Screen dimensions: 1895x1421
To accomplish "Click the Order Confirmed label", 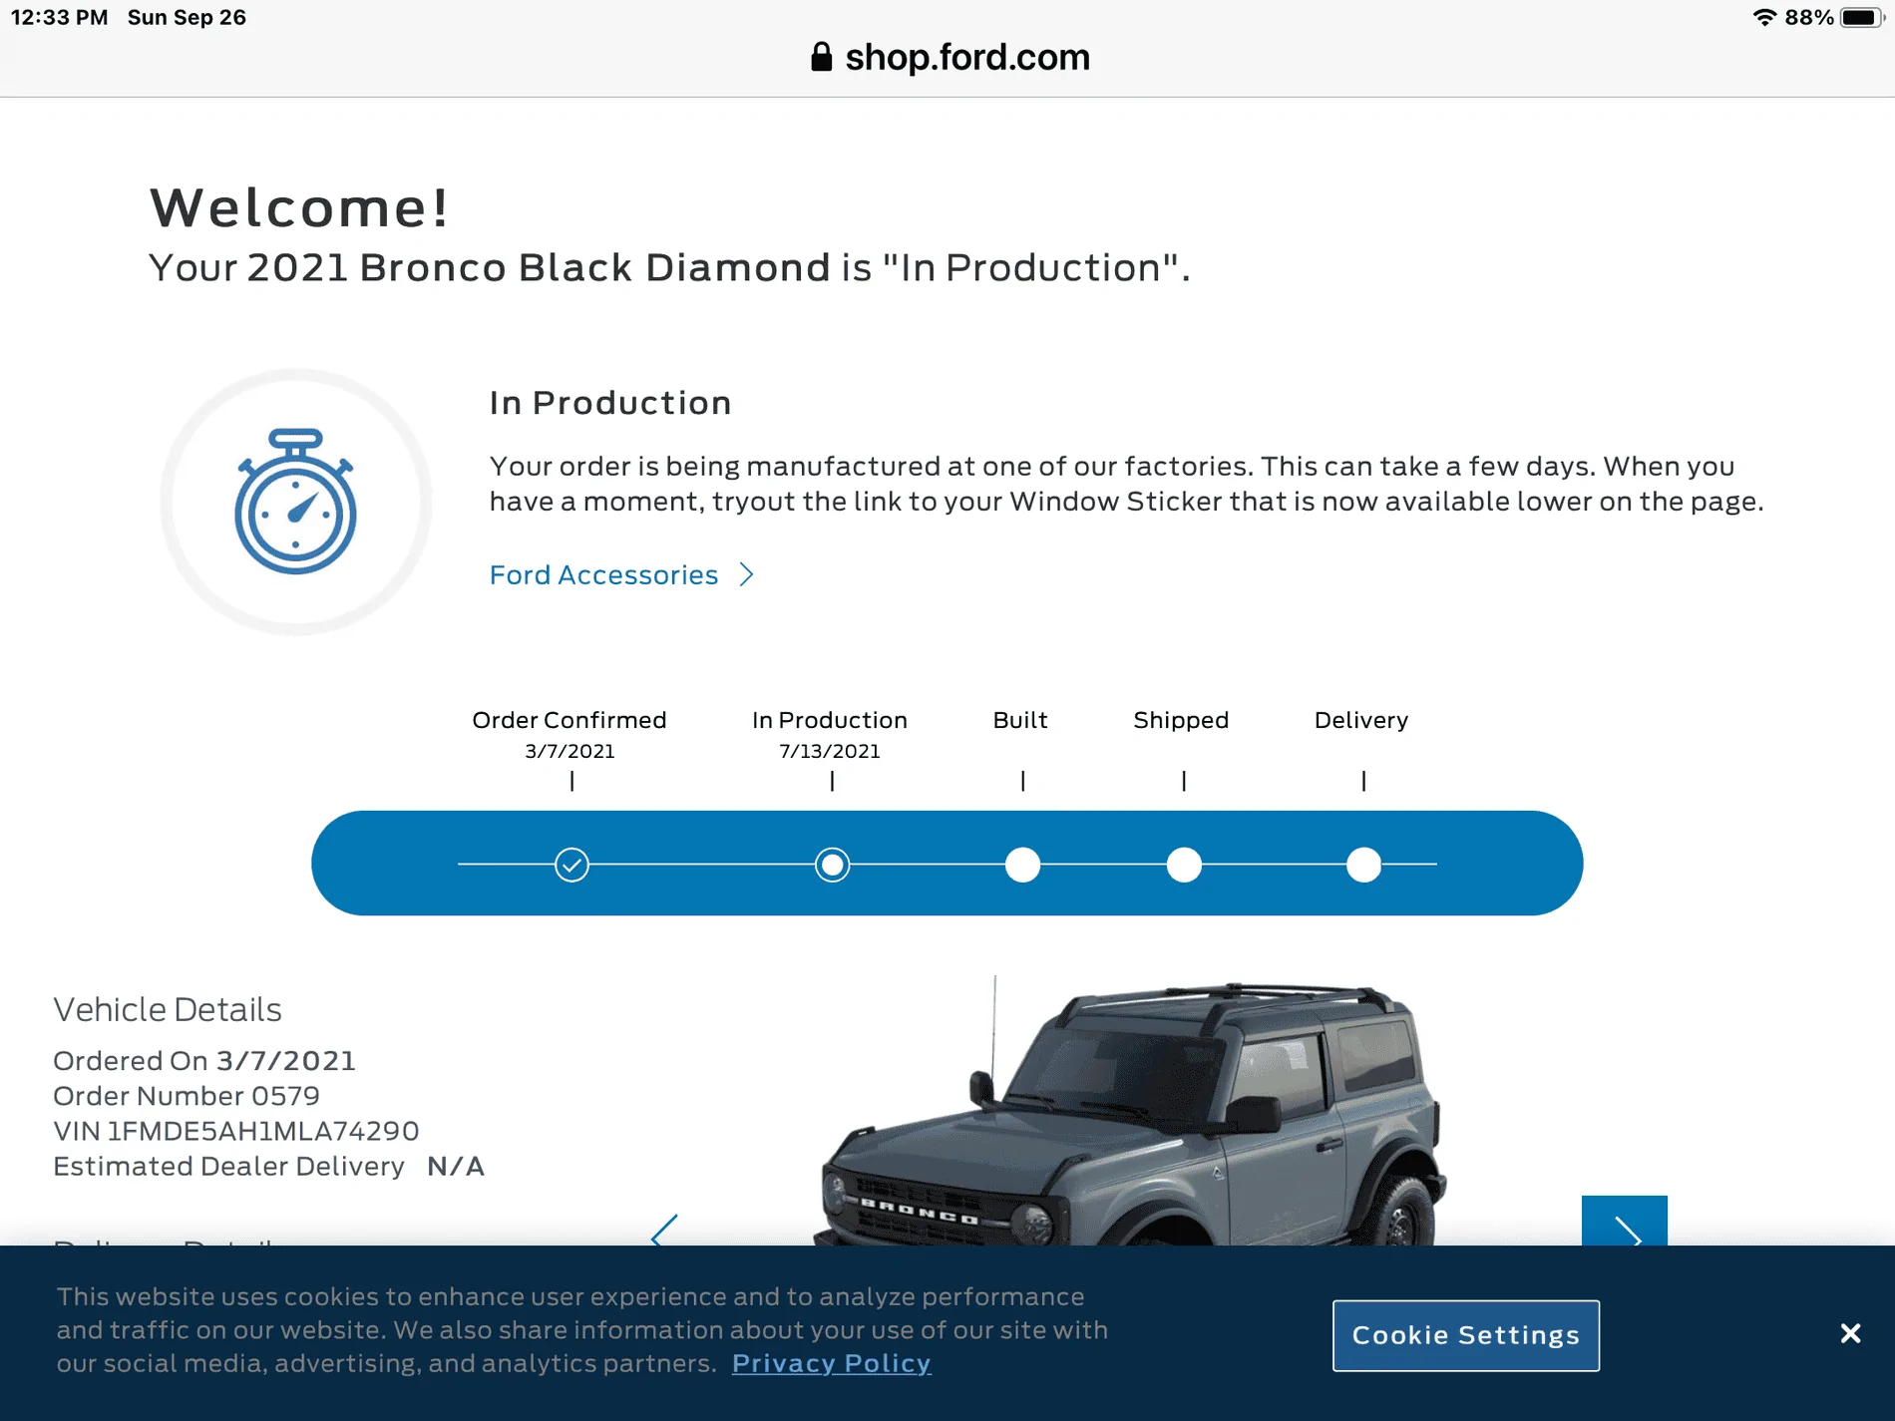I will [x=569, y=720].
